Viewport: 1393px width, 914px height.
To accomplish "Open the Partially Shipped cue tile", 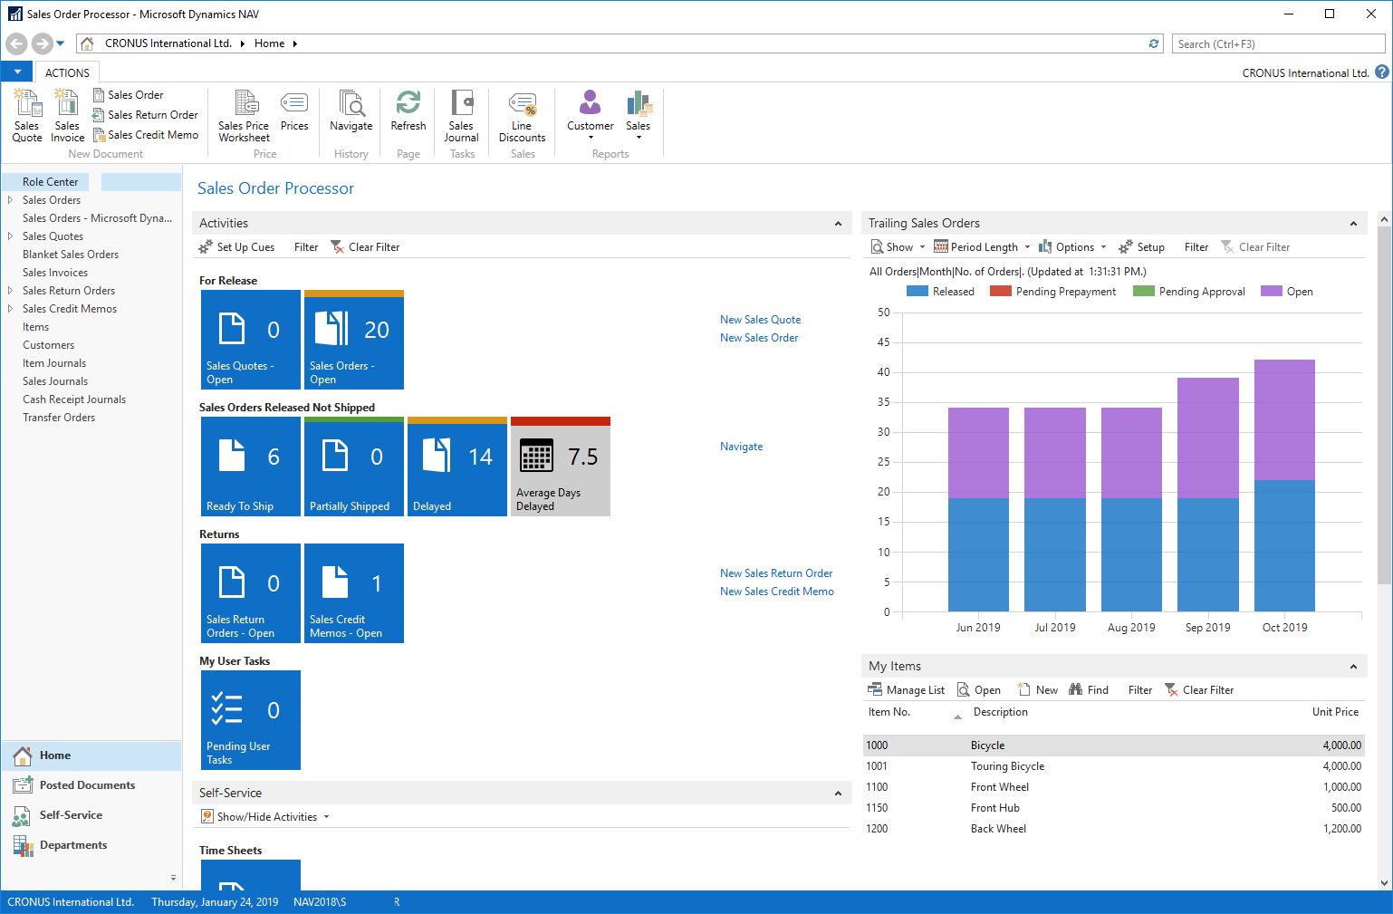I will [x=354, y=467].
